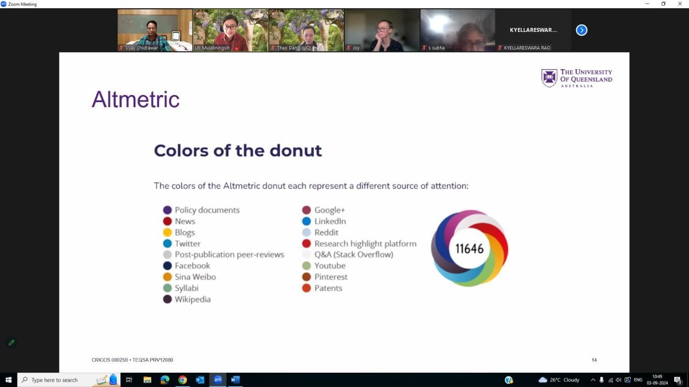
Task: Click the light blue Reddit color dot
Action: pyautogui.click(x=306, y=232)
